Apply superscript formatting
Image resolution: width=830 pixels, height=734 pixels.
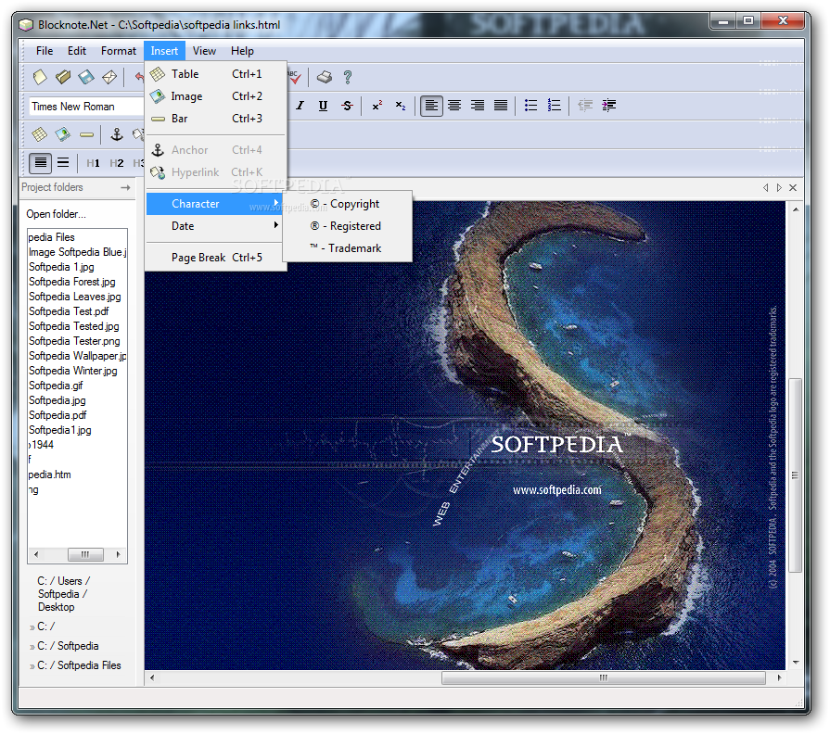377,106
